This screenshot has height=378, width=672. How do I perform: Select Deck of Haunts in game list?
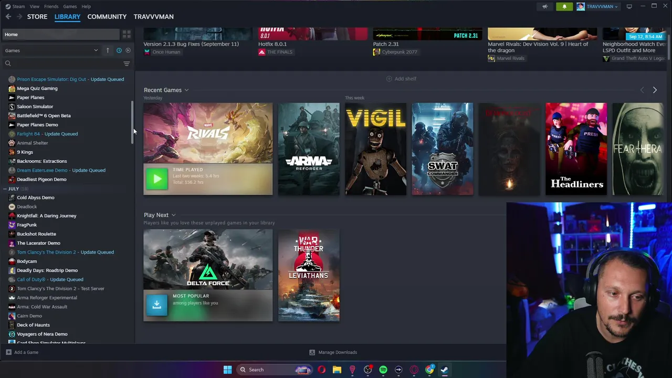coord(33,325)
